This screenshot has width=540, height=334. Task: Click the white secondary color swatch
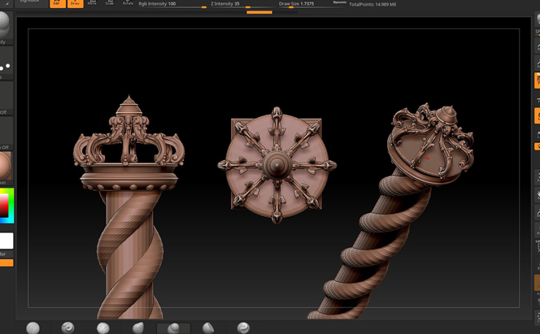coord(6,241)
